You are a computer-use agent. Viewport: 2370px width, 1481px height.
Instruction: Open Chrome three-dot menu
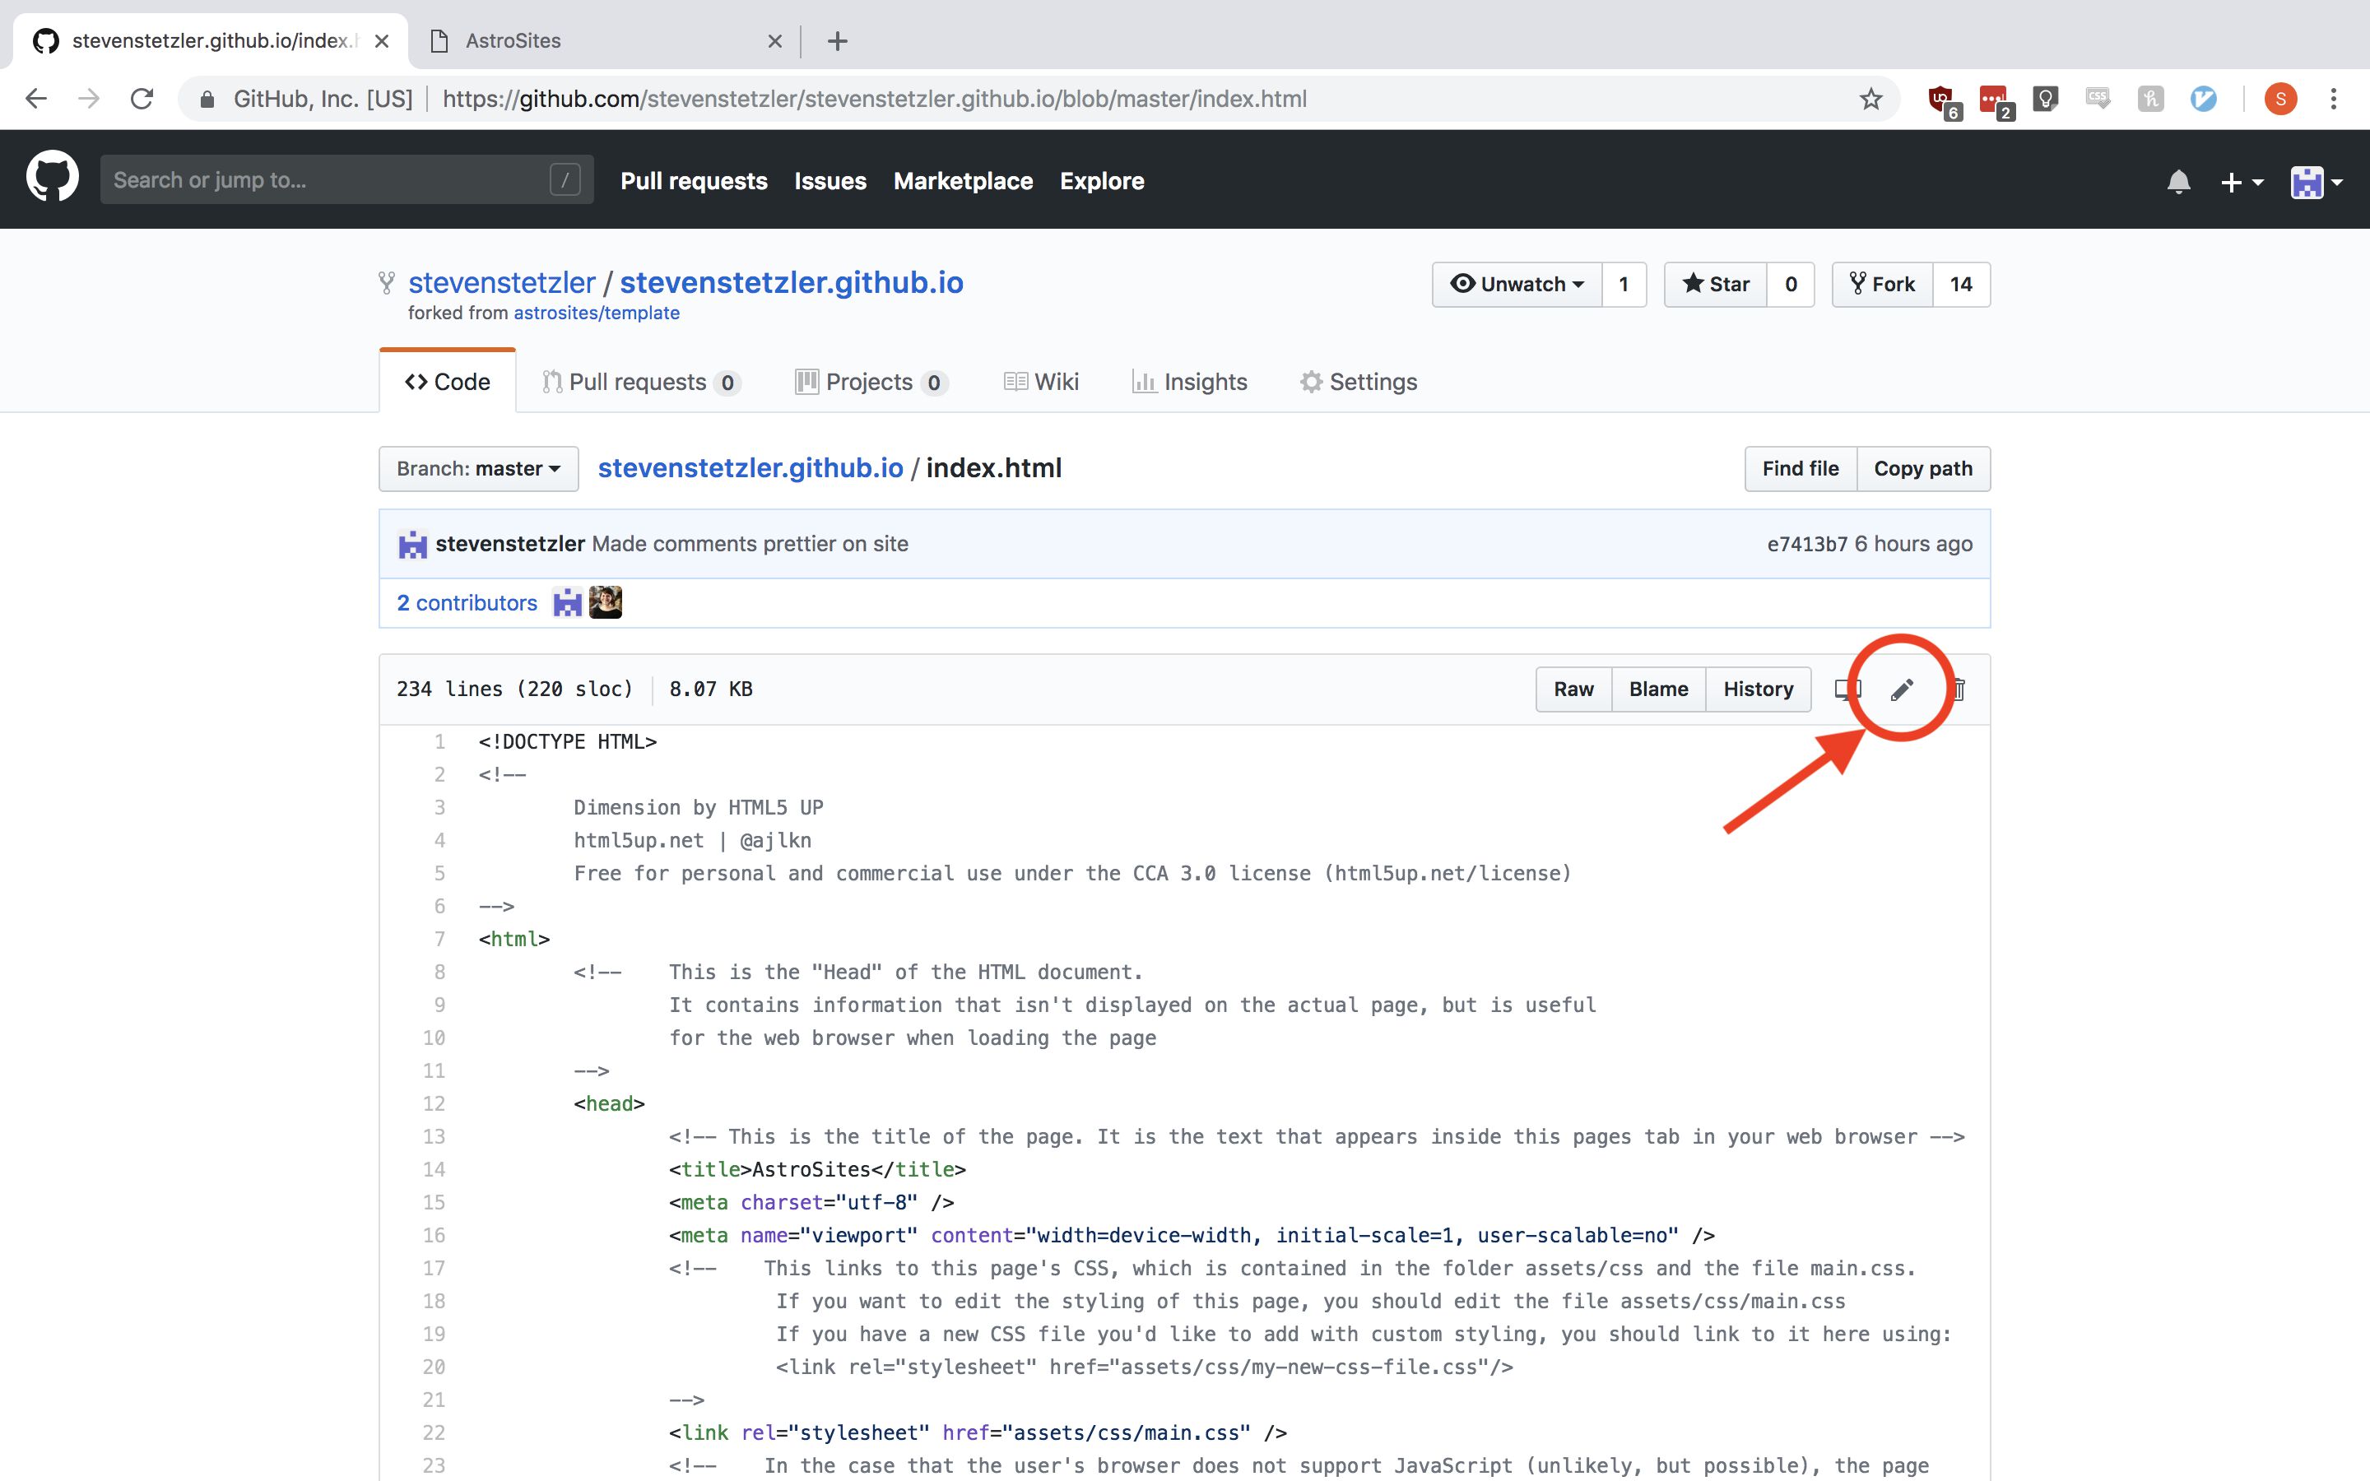(2334, 99)
